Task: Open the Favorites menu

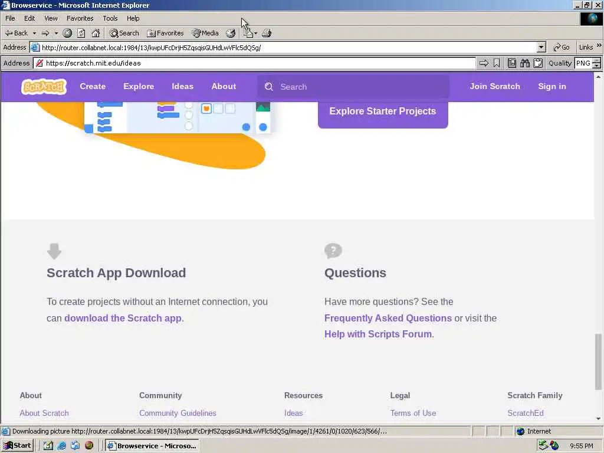Action: point(80,18)
